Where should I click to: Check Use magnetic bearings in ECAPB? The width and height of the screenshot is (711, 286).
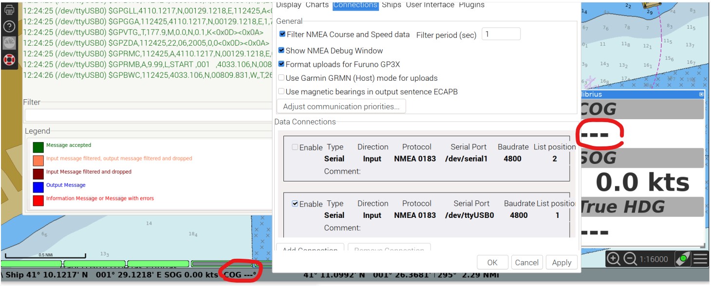coord(282,91)
